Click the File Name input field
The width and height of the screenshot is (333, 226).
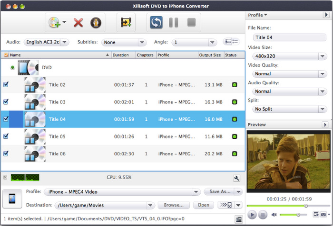coord(289,37)
